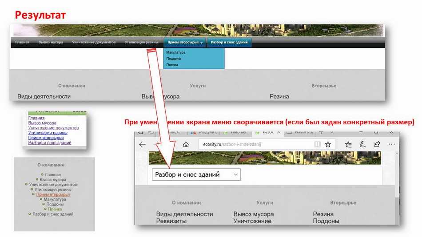422x237 pixels.
Task: Click 'Разбор и снос зданий' navigation button
Action: click(230, 43)
